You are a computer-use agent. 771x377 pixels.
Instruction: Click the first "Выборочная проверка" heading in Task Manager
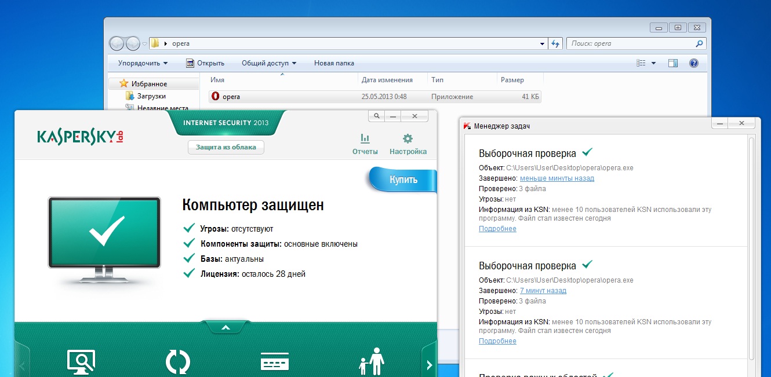tap(528, 153)
